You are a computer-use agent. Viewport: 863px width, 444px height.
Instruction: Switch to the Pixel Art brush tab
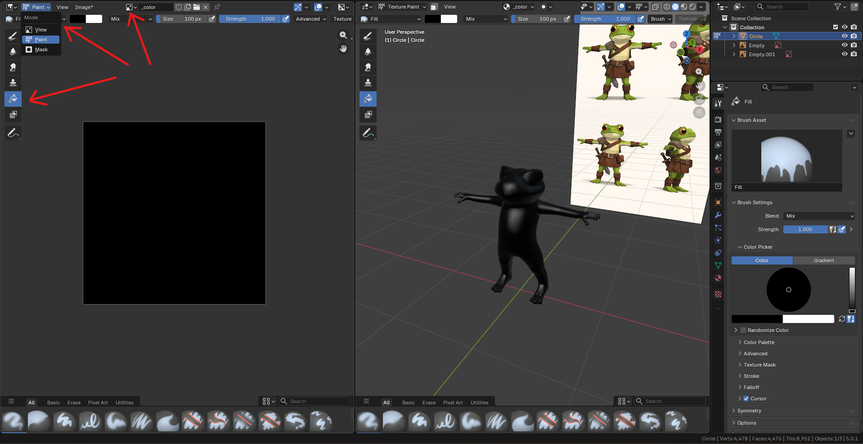98,403
